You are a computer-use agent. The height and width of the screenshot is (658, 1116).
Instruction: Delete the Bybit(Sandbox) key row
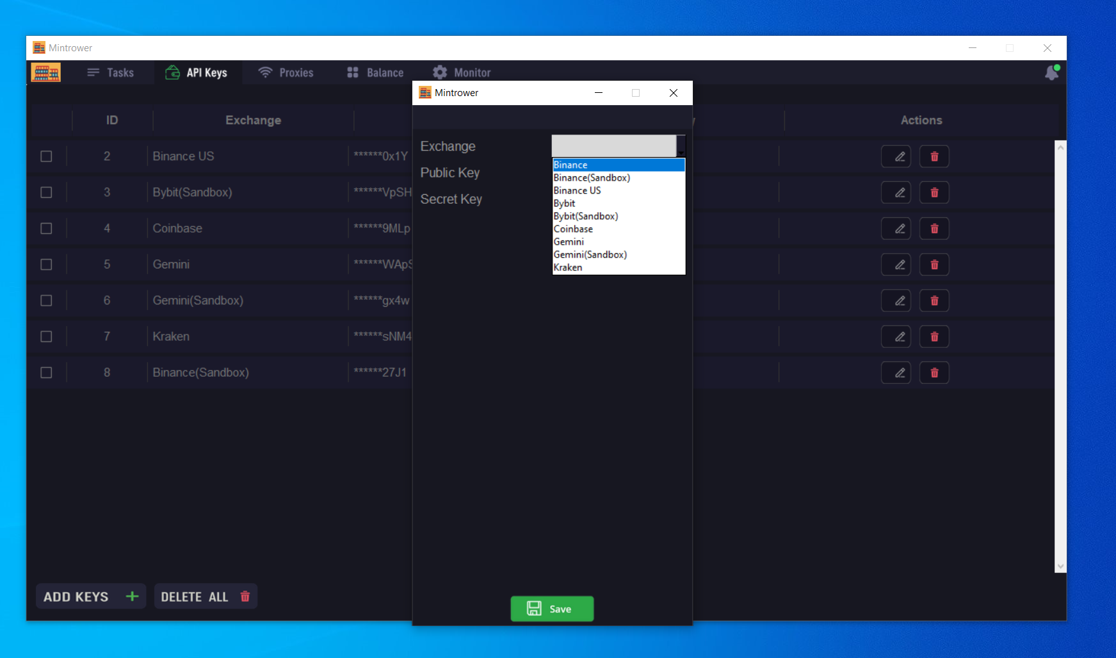(934, 192)
